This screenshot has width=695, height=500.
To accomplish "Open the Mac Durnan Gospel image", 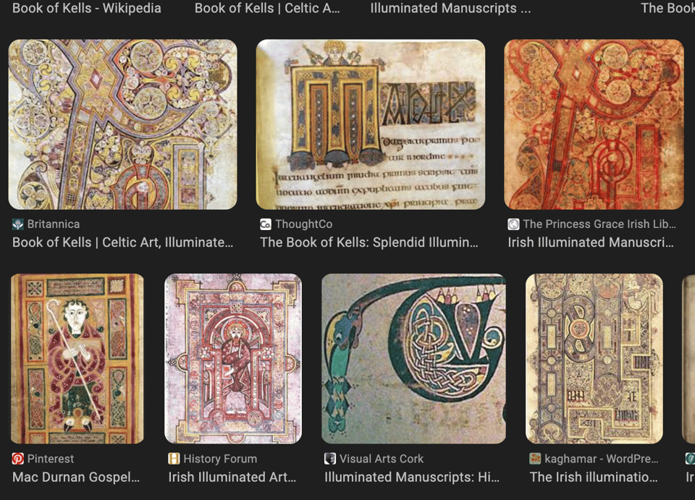I will click(77, 358).
